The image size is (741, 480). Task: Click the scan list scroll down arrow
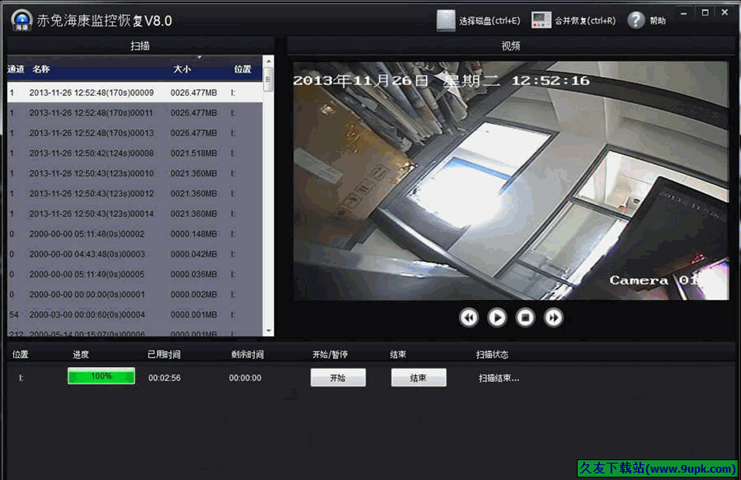pyautogui.click(x=268, y=331)
